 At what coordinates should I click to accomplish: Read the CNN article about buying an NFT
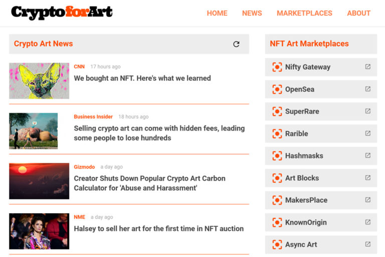142,78
